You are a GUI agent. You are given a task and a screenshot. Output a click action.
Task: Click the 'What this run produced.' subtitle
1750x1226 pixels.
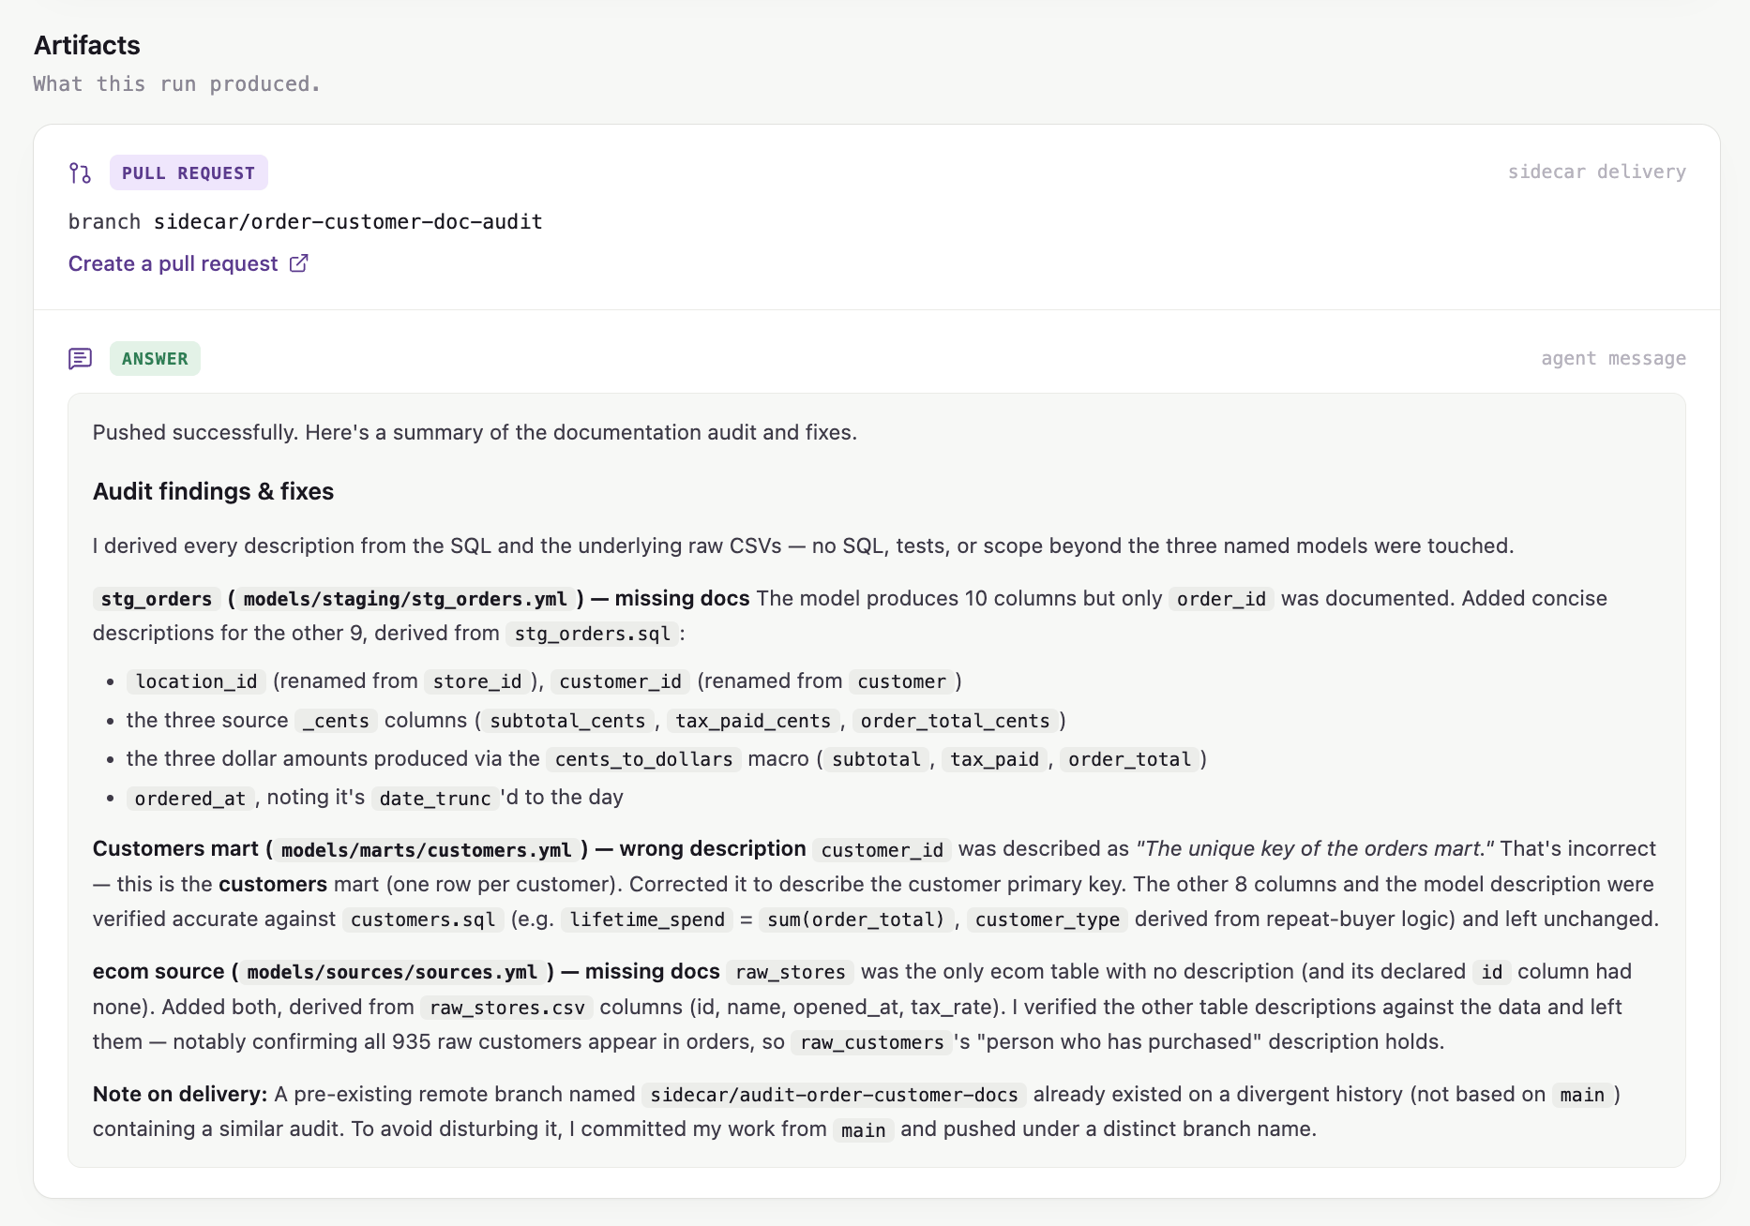[x=177, y=84]
